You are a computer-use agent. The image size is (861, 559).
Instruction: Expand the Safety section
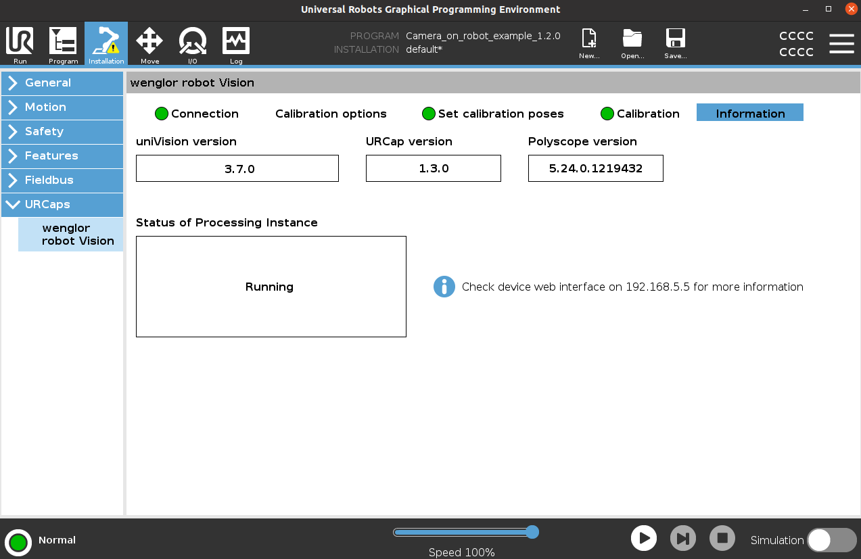point(62,132)
